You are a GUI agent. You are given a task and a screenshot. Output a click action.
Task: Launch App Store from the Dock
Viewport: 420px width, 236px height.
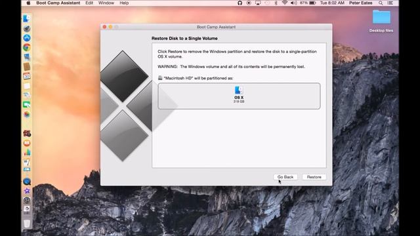[x=27, y=38]
